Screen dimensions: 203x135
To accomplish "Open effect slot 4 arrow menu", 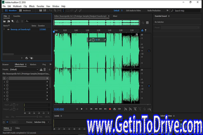I will [x=47, y=89].
